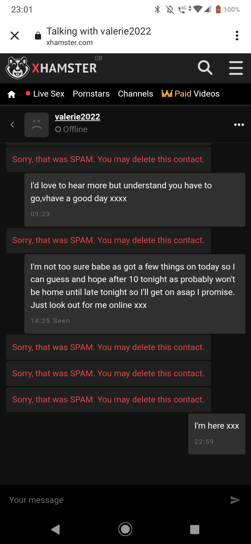Go to the home icon

pyautogui.click(x=12, y=94)
